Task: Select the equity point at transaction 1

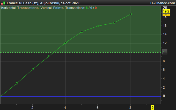Action: 17,84
